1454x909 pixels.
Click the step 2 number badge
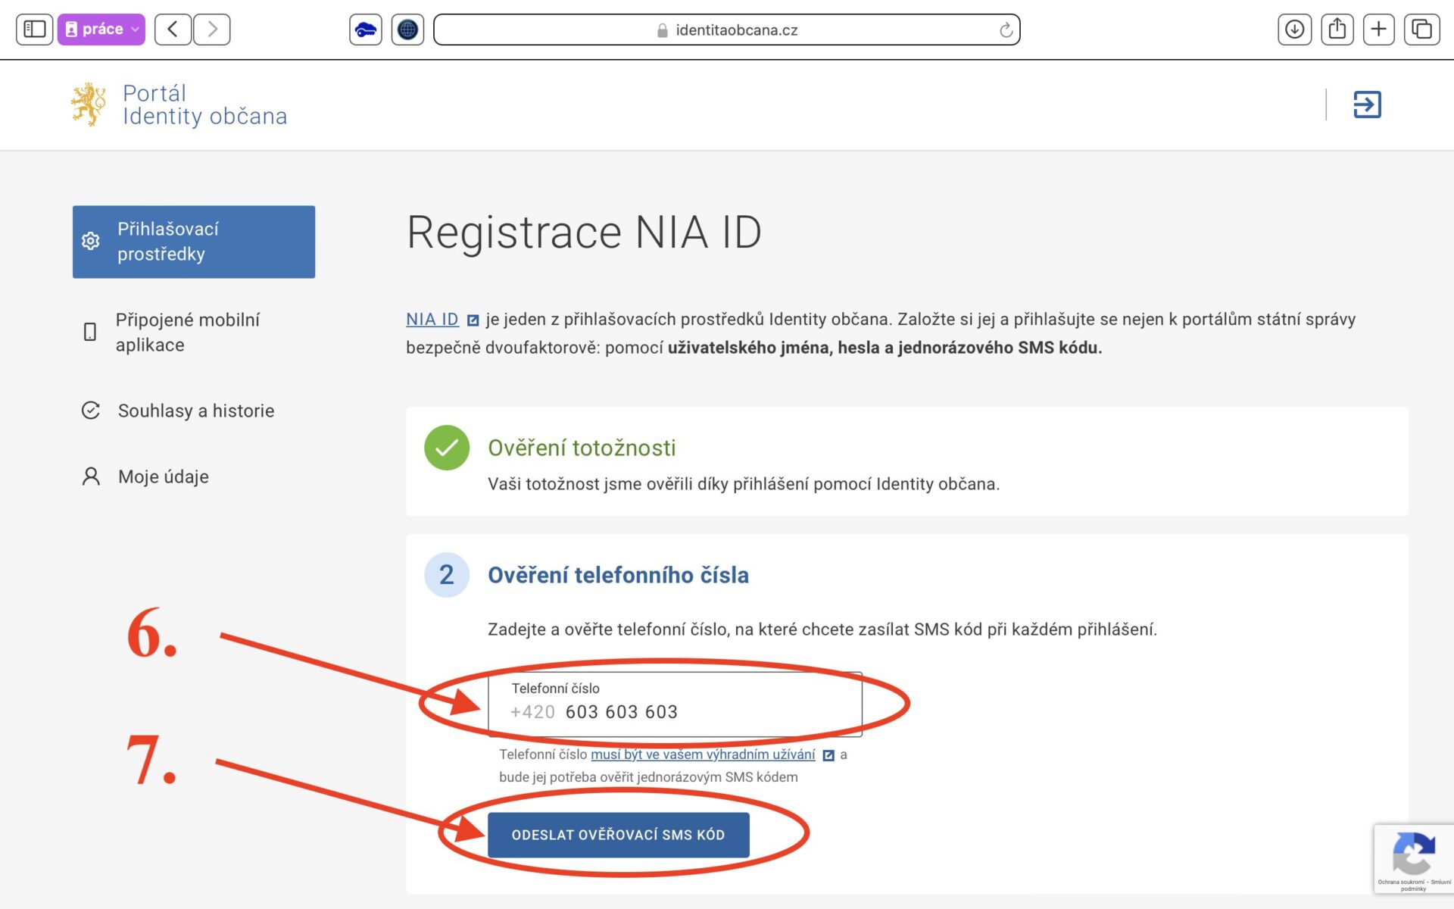(x=447, y=575)
